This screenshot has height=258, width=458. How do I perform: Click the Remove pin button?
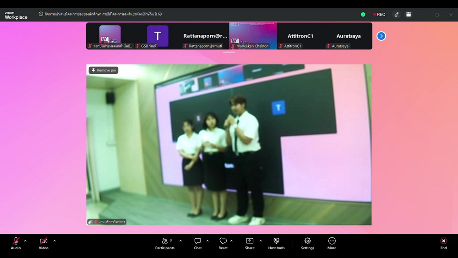point(104,70)
